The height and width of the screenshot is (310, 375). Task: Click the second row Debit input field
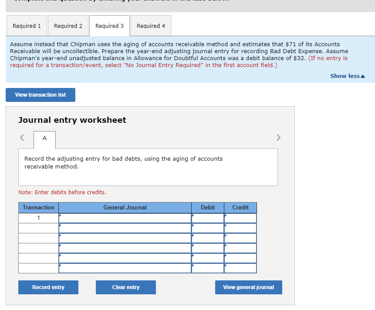coord(208,227)
